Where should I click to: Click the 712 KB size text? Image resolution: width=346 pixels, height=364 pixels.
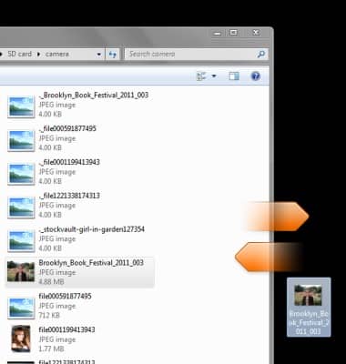click(x=49, y=316)
